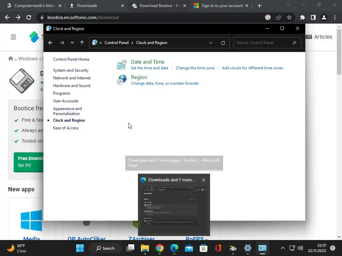The width and height of the screenshot is (342, 256).
Task: Click Change the time zone link
Action: (x=195, y=68)
